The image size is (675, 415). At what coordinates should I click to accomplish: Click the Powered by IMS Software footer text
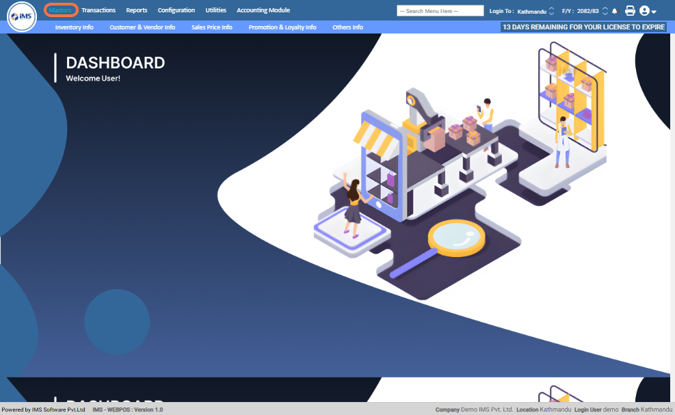(43, 410)
